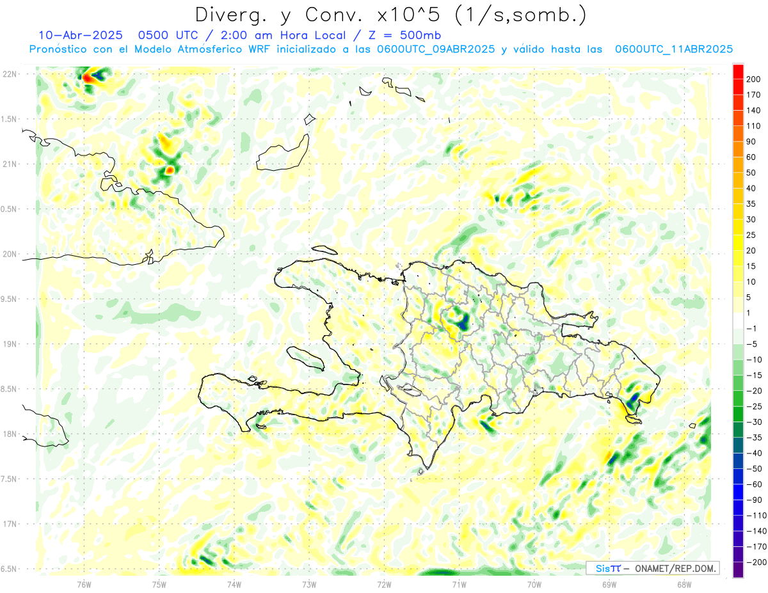The height and width of the screenshot is (593, 768).
Task: Click the initialization time '0600UTC_09ABR2025'
Action: 436,49
